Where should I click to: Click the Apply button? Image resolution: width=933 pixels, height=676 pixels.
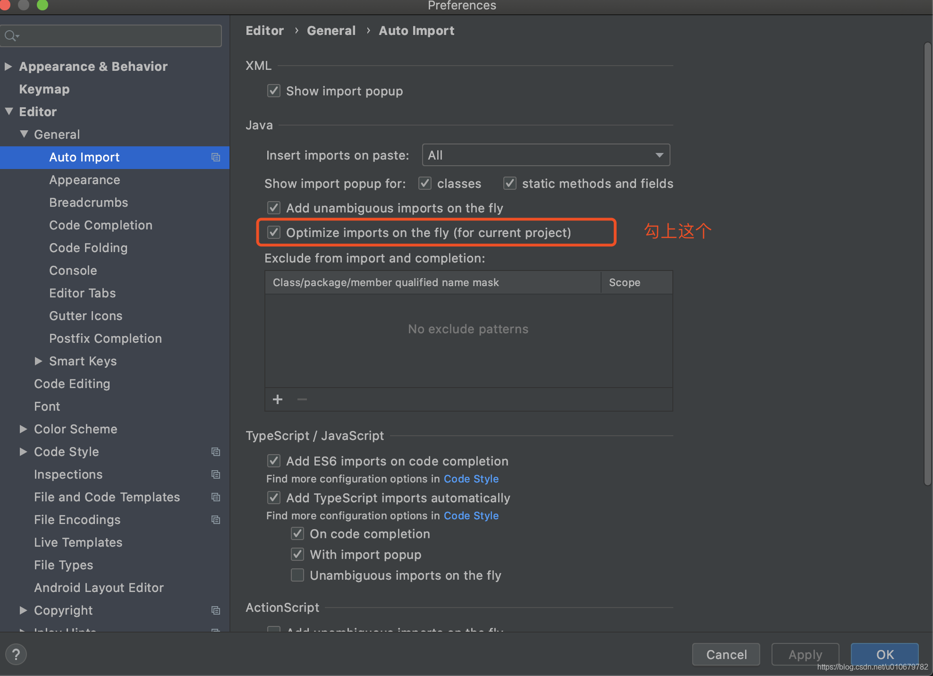pos(806,654)
